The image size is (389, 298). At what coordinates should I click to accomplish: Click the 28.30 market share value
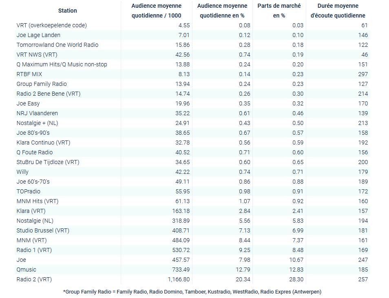click(296, 279)
